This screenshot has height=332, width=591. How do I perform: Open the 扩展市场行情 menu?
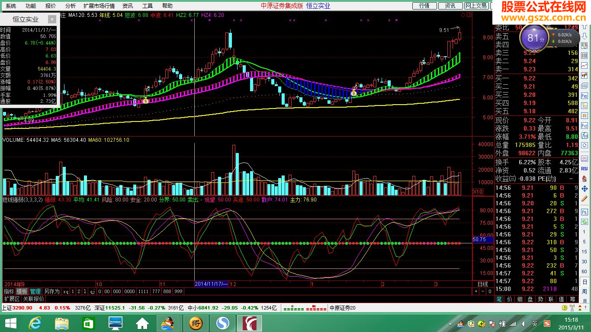click(99, 6)
